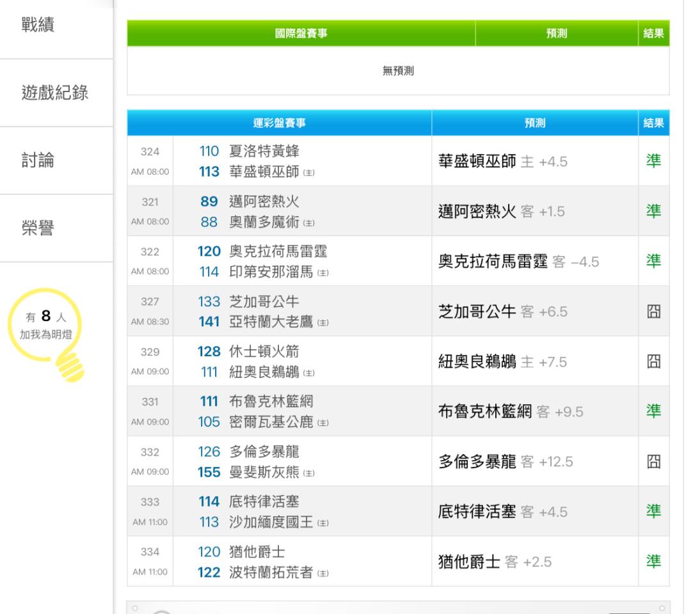Image resolution: width=691 pixels, height=614 pixels.
Task: Click game number 333 AM 11:00 cell
Action: tap(150, 512)
